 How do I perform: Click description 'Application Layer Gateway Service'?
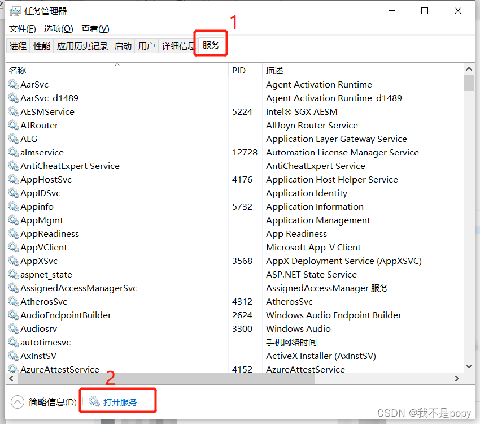(337, 139)
